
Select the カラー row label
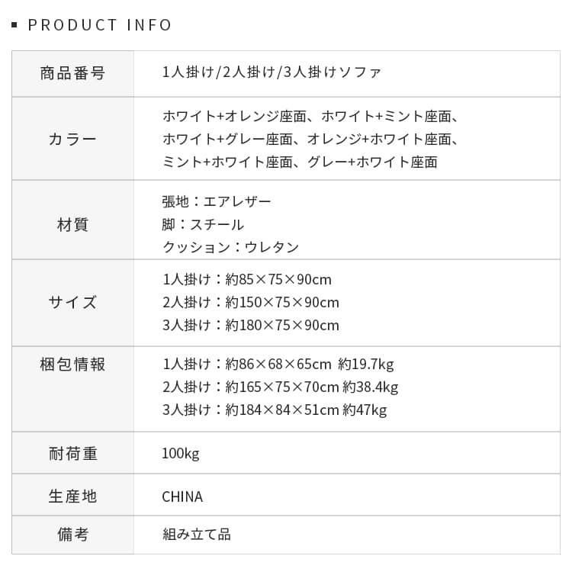pyautogui.click(x=72, y=139)
